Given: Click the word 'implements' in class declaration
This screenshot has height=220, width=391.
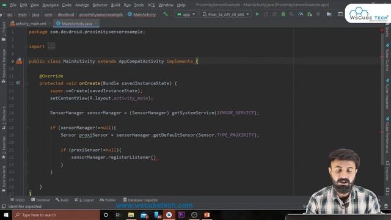Looking at the screenshot, I should click(180, 61).
